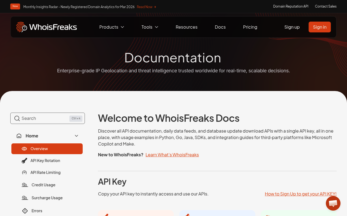Viewport: 347px width, 216px height.
Task: Click the coin icon beside Surcharge Usage
Action: 25,198
